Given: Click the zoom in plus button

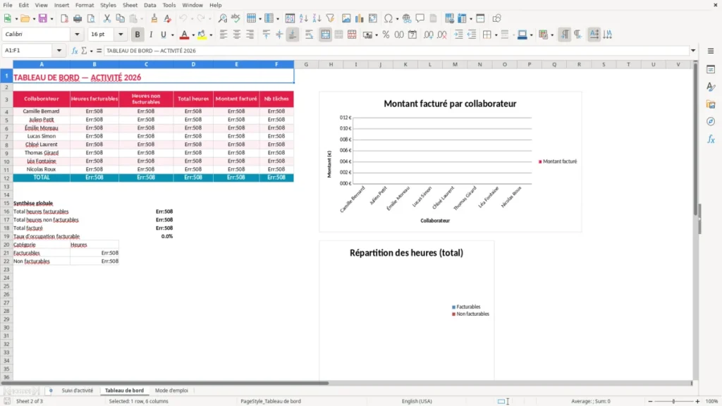Looking at the screenshot, I should tap(697, 401).
